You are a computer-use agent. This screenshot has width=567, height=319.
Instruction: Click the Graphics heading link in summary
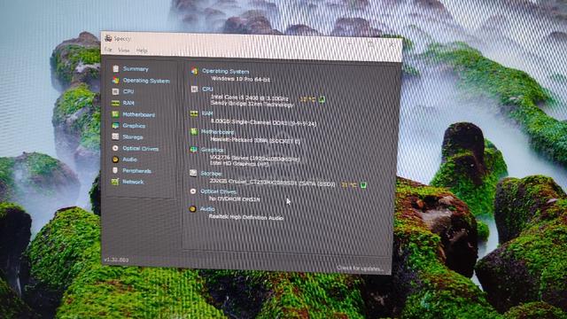(213, 150)
